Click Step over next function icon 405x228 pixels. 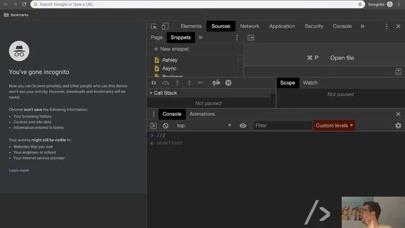pos(166,83)
